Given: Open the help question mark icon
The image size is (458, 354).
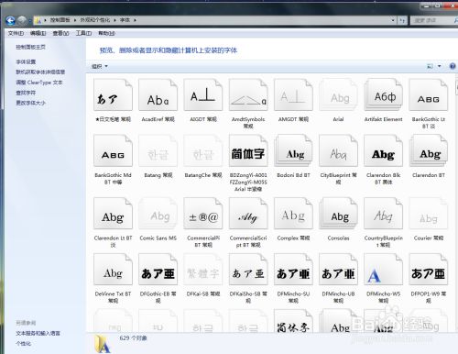Looking at the screenshot, I should click(453, 66).
